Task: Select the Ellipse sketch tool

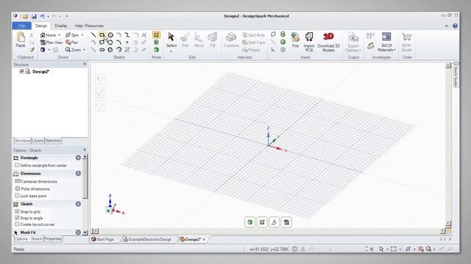Action: (x=102, y=50)
